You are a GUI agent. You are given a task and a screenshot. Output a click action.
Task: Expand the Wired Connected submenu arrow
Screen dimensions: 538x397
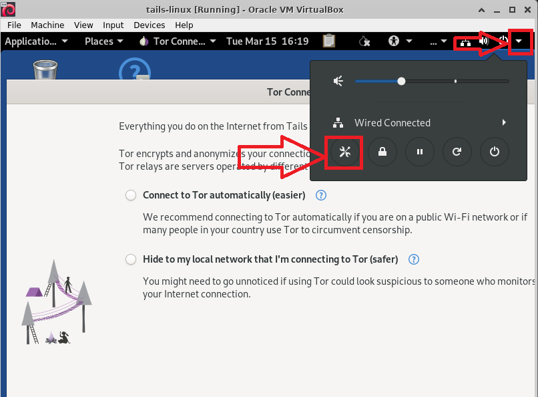click(504, 122)
